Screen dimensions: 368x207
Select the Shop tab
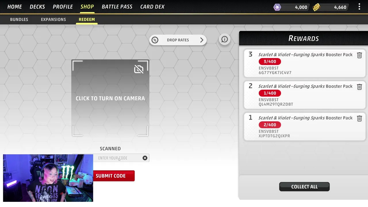tap(87, 7)
